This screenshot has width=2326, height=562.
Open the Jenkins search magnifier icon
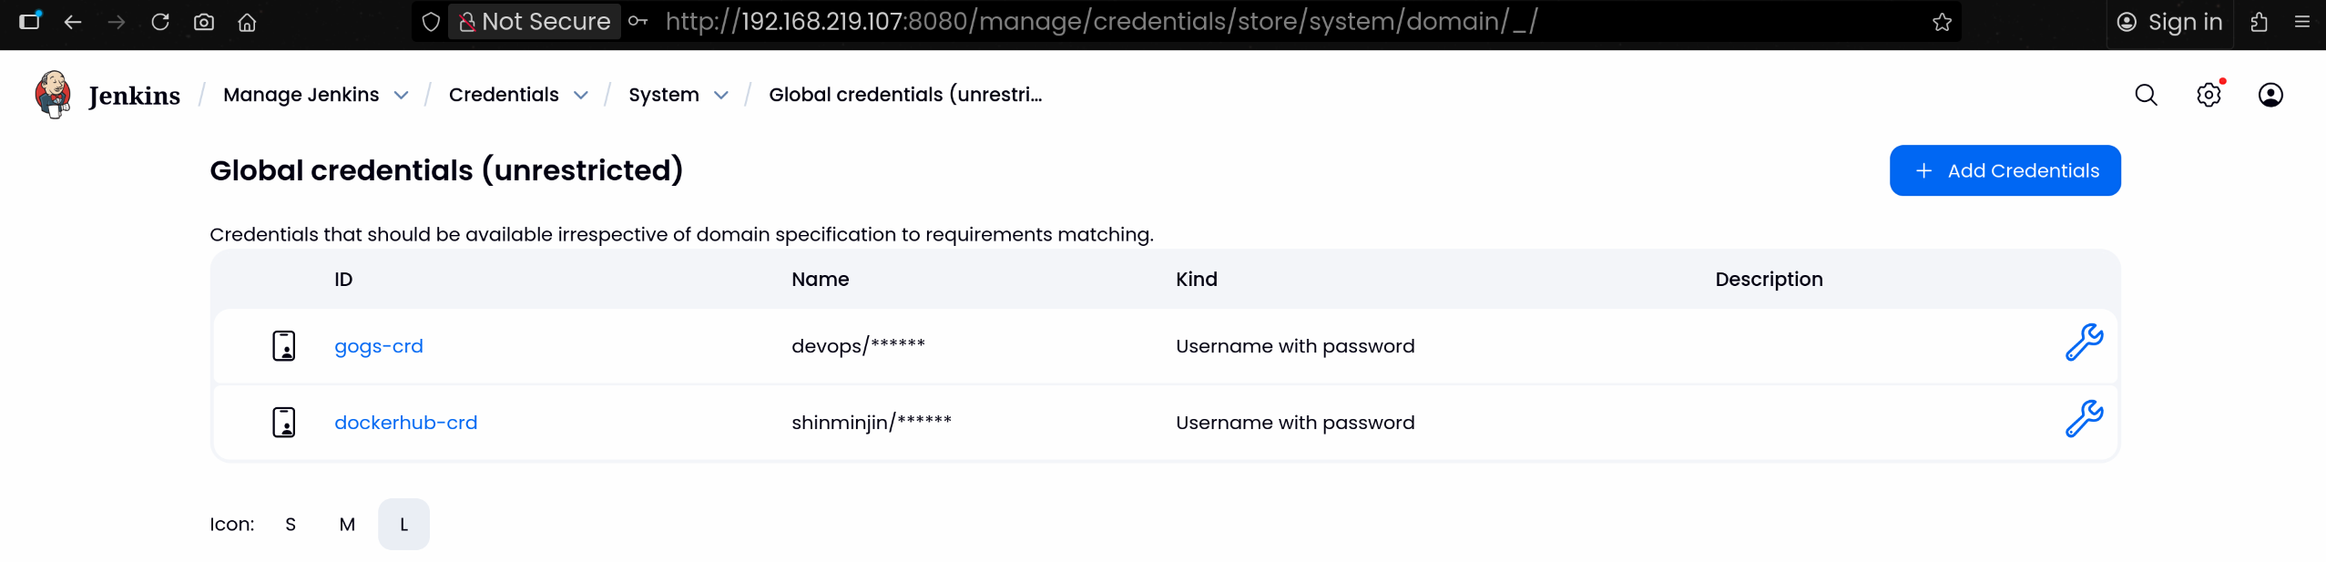tap(2146, 95)
